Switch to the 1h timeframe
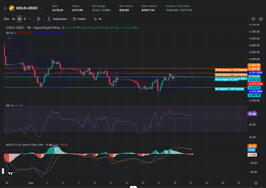266x188 pixels. 14,19
